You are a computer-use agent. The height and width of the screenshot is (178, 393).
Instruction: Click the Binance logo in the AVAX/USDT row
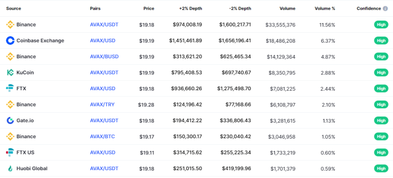[x=10, y=25]
